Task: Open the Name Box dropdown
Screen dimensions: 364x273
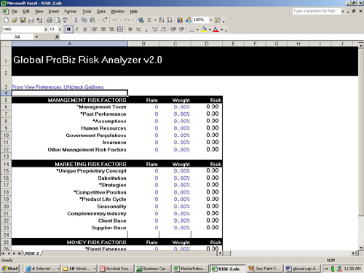Action: [x=36, y=37]
